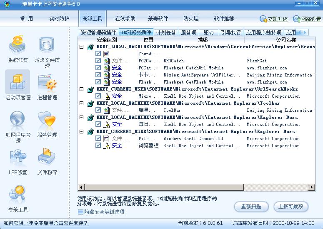Click the Rising logo in title bar
323x229 pixels.
point(7,4)
